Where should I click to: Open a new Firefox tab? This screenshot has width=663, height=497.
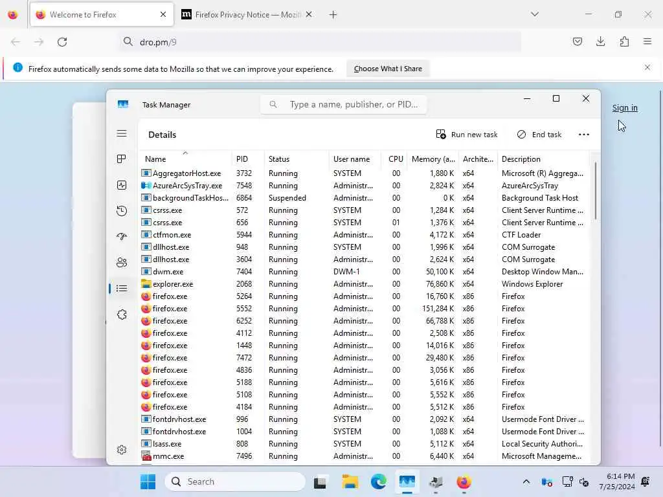[333, 15]
